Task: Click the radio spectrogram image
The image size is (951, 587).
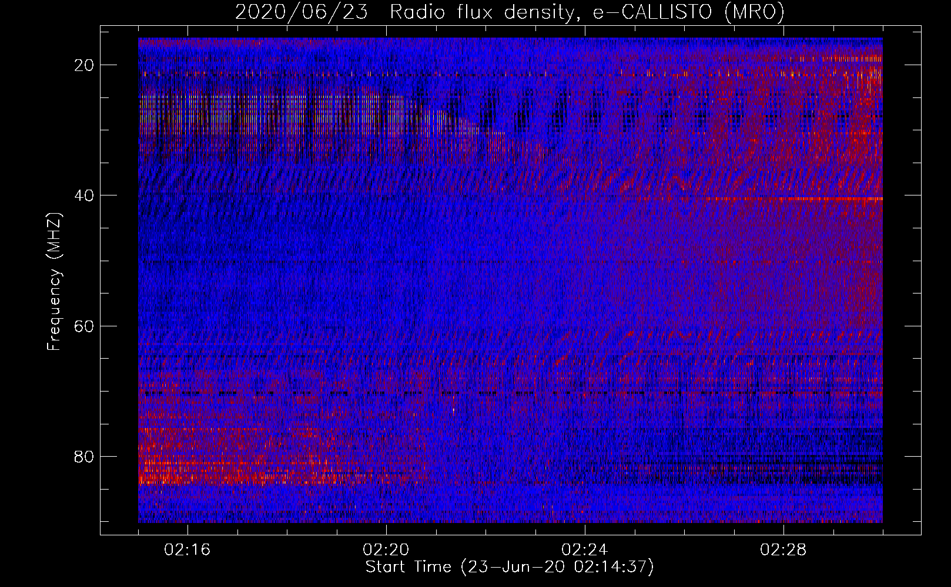Action: [510, 280]
